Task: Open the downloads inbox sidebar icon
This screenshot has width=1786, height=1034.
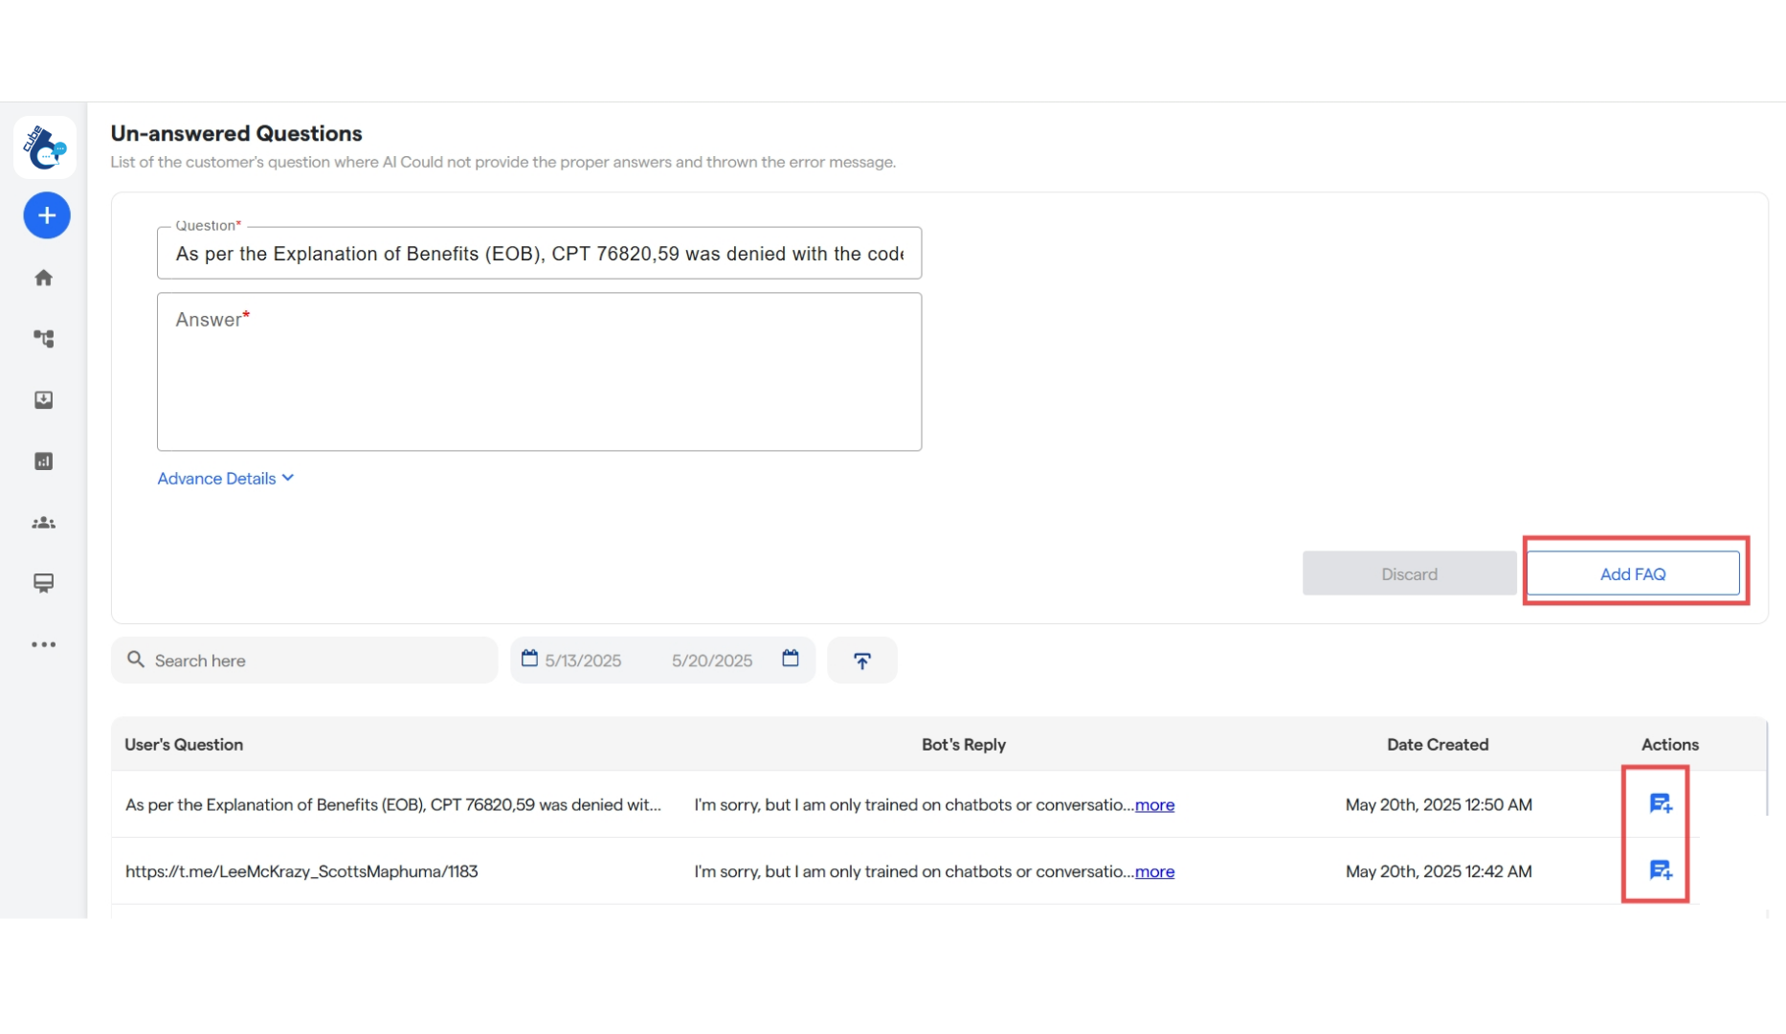Action: tap(43, 400)
